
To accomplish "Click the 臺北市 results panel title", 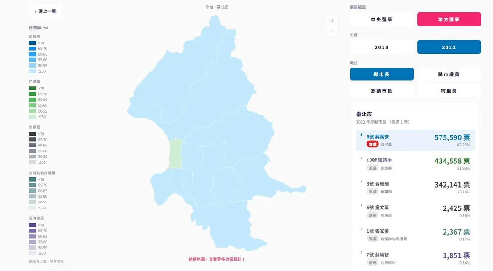I will (x=364, y=114).
